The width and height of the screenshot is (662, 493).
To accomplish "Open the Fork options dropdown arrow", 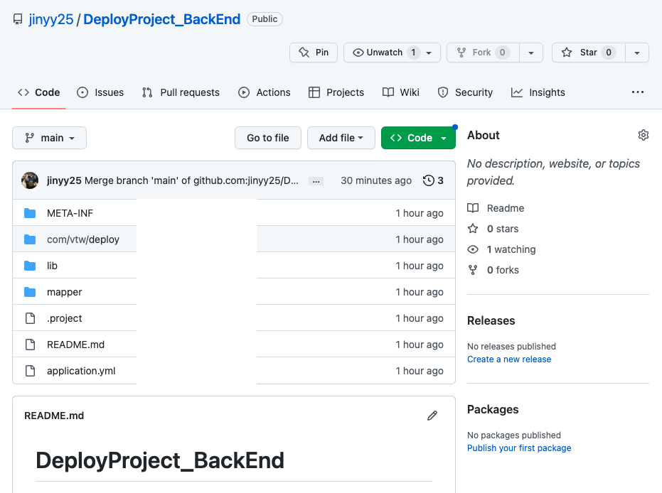I will 531,53.
